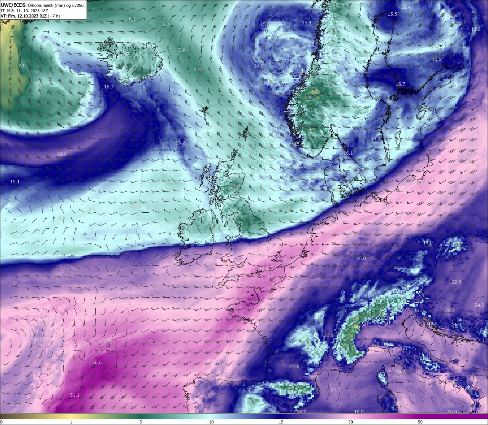Click the 7.5 value on the map

point(287,207)
